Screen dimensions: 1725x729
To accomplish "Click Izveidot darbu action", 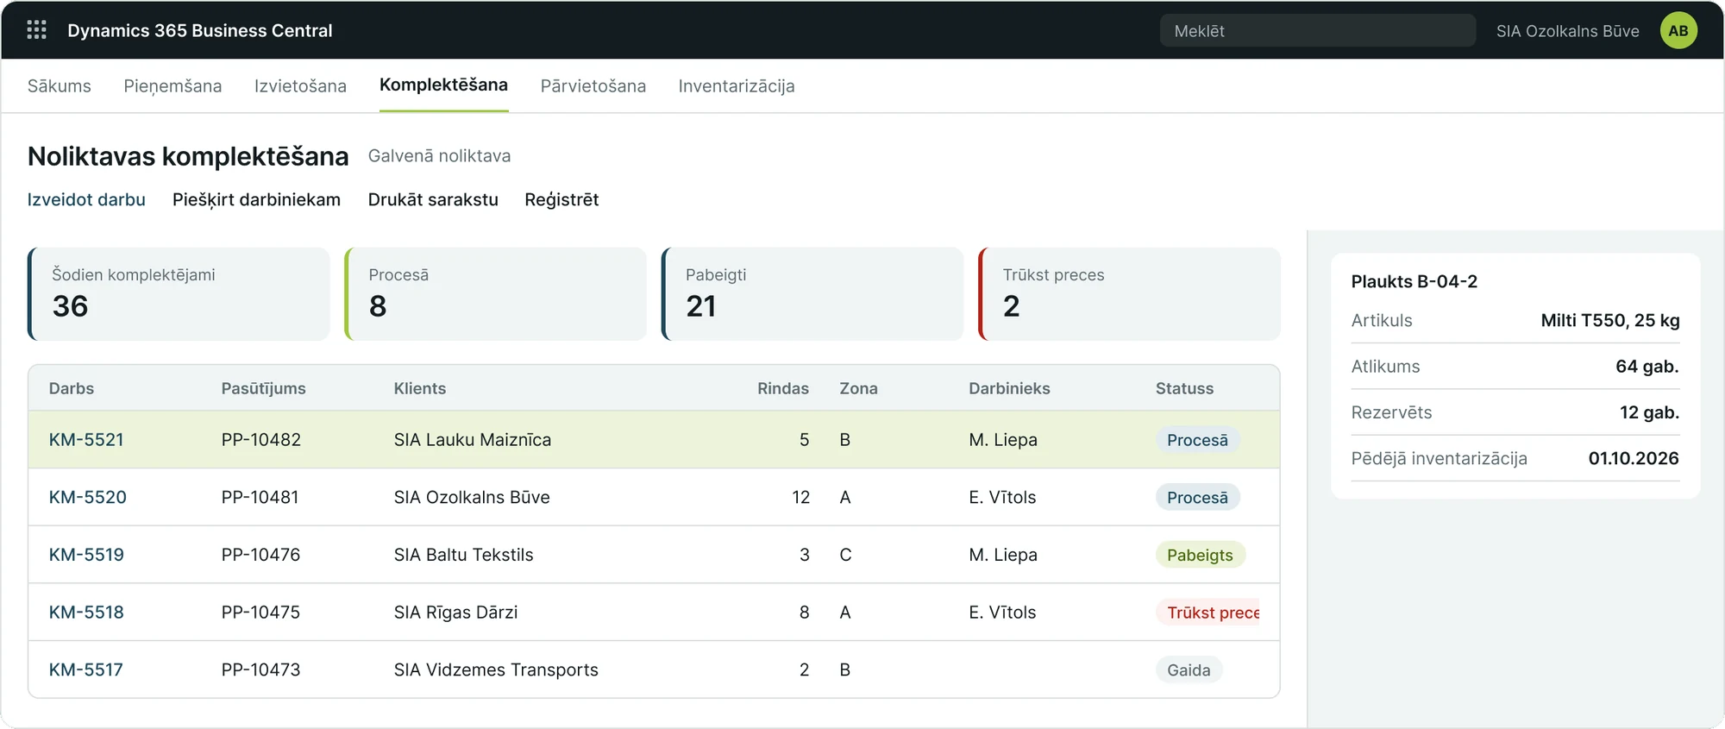I will pos(86,199).
